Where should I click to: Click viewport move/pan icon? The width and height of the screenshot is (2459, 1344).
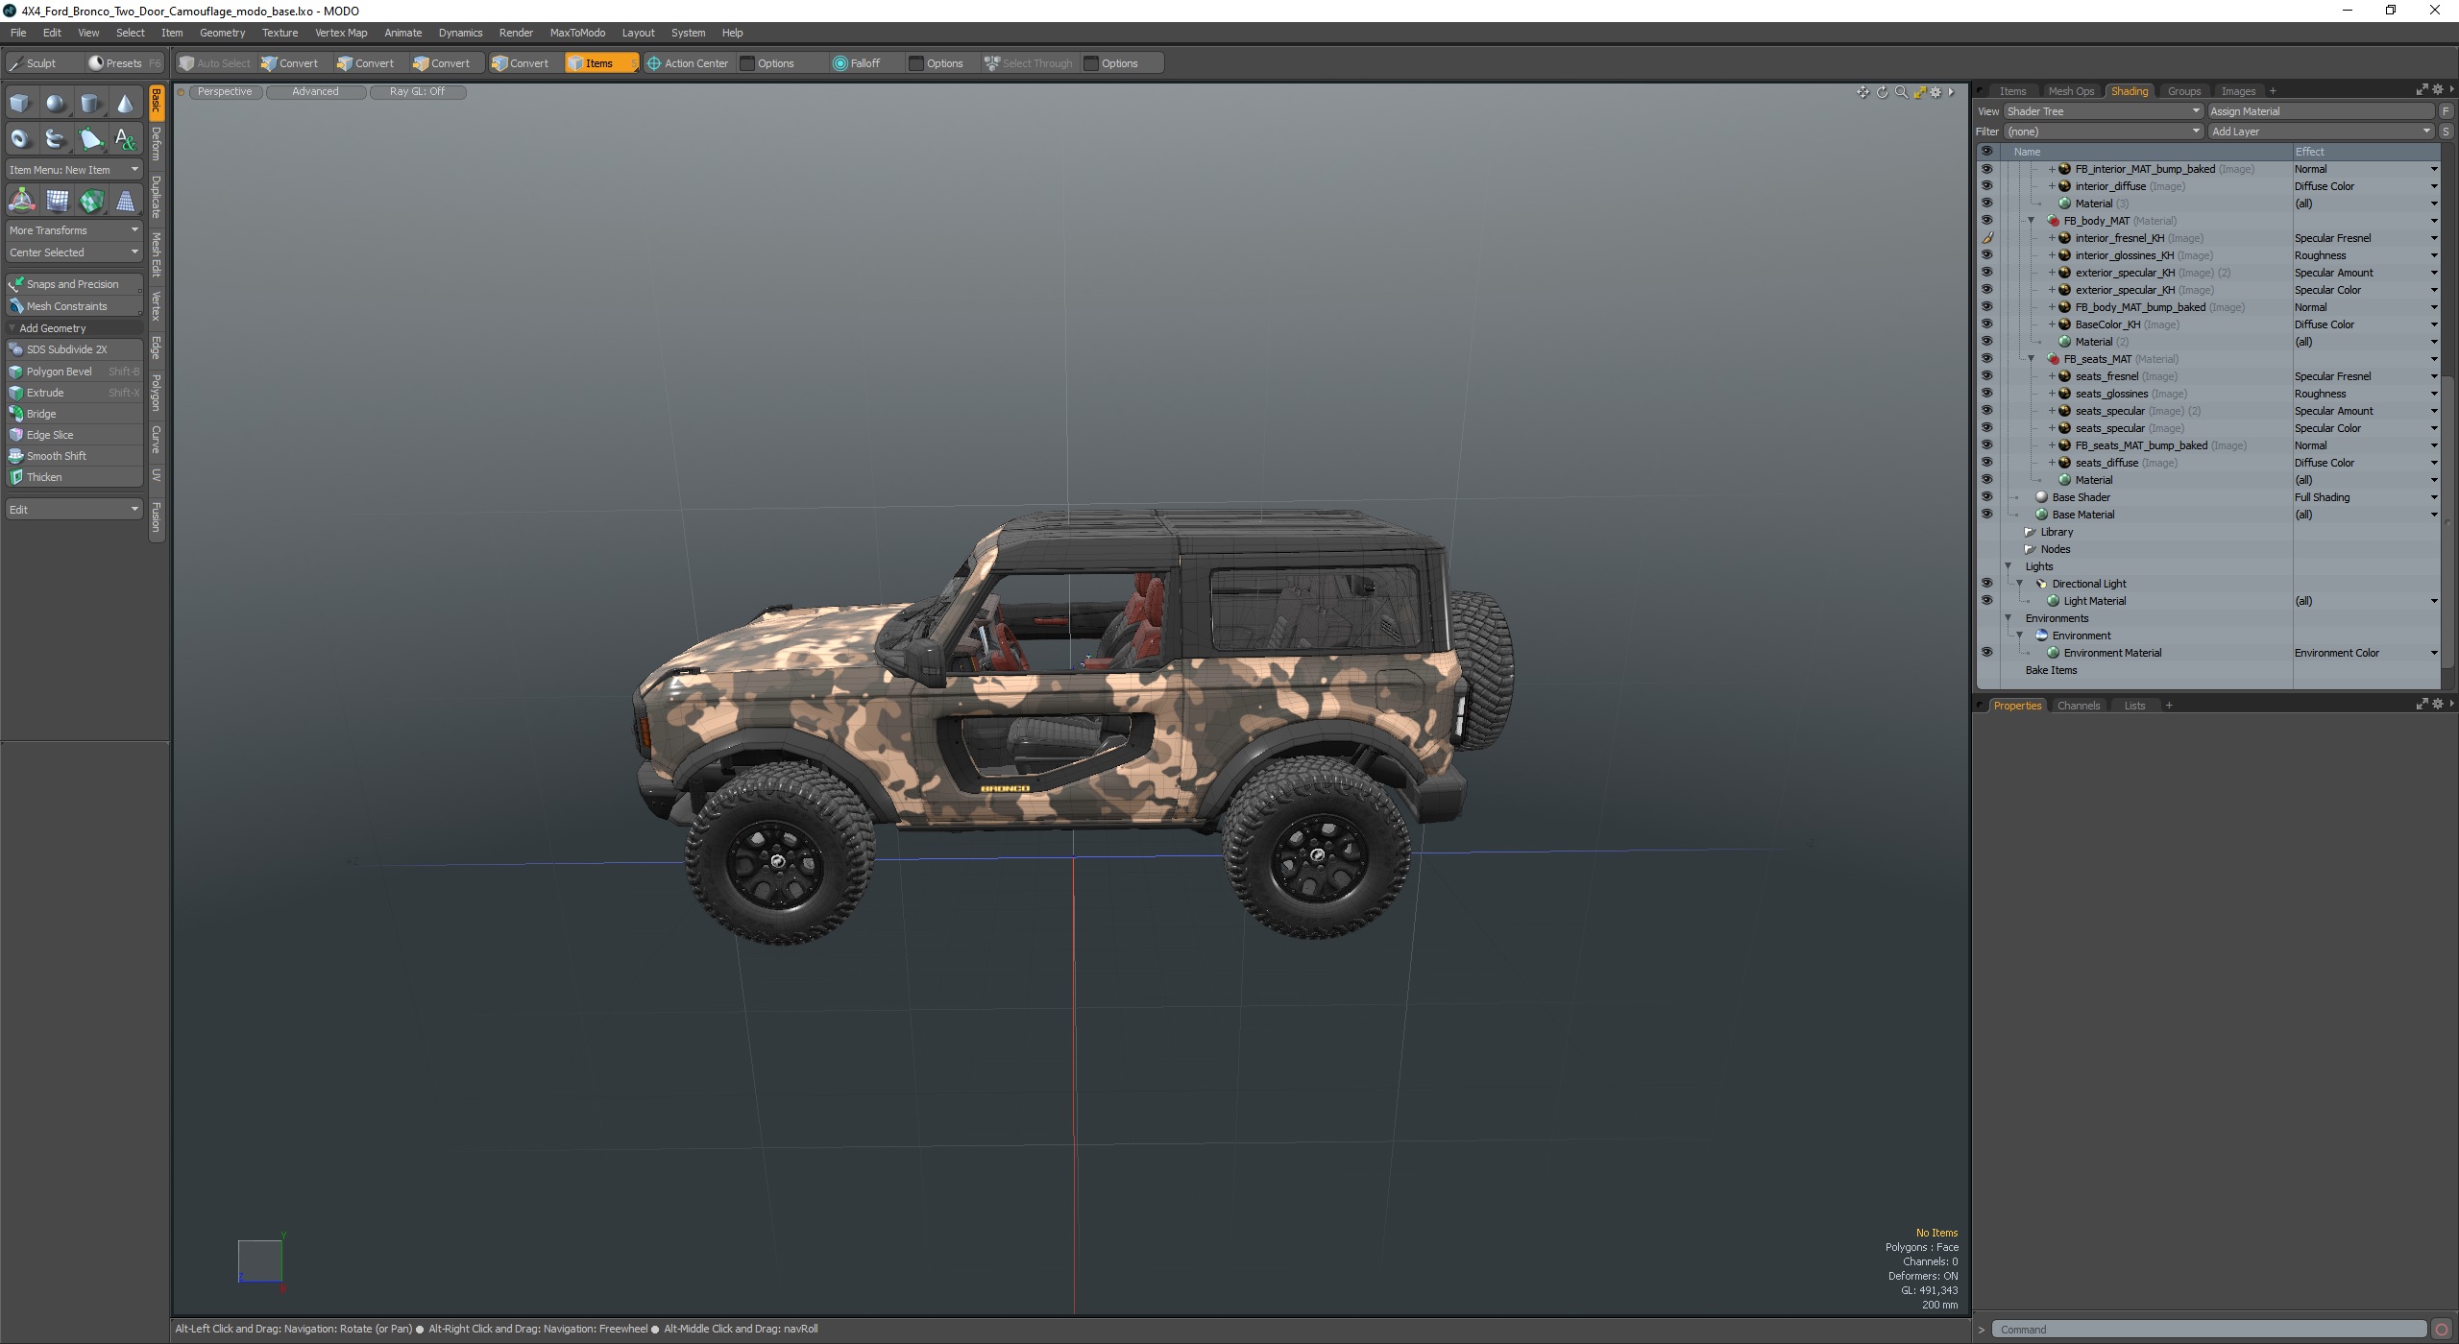coord(1863,92)
